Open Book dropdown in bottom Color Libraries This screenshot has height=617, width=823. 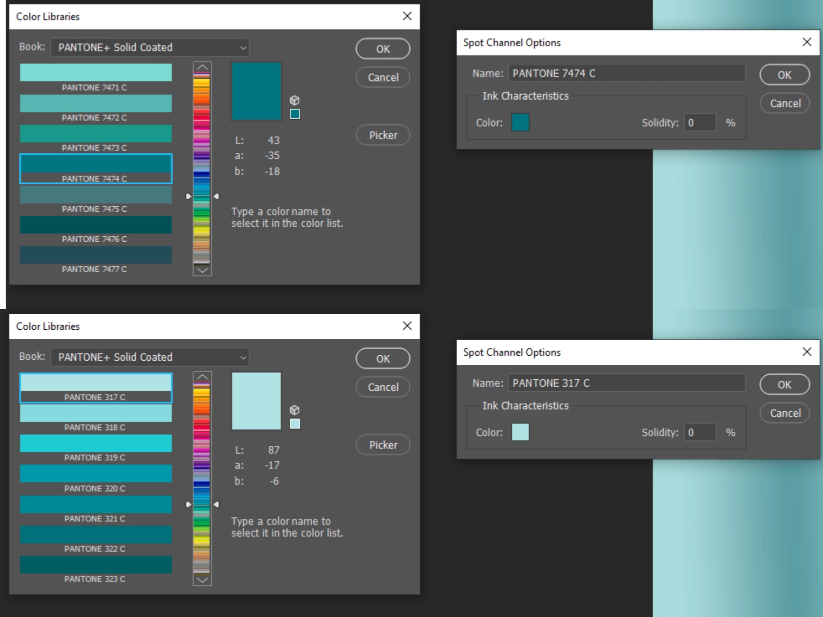pos(150,357)
